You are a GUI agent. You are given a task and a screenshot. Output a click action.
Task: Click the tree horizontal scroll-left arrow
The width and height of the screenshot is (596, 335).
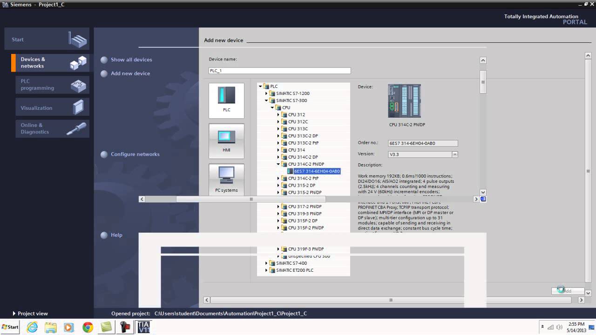coord(142,199)
